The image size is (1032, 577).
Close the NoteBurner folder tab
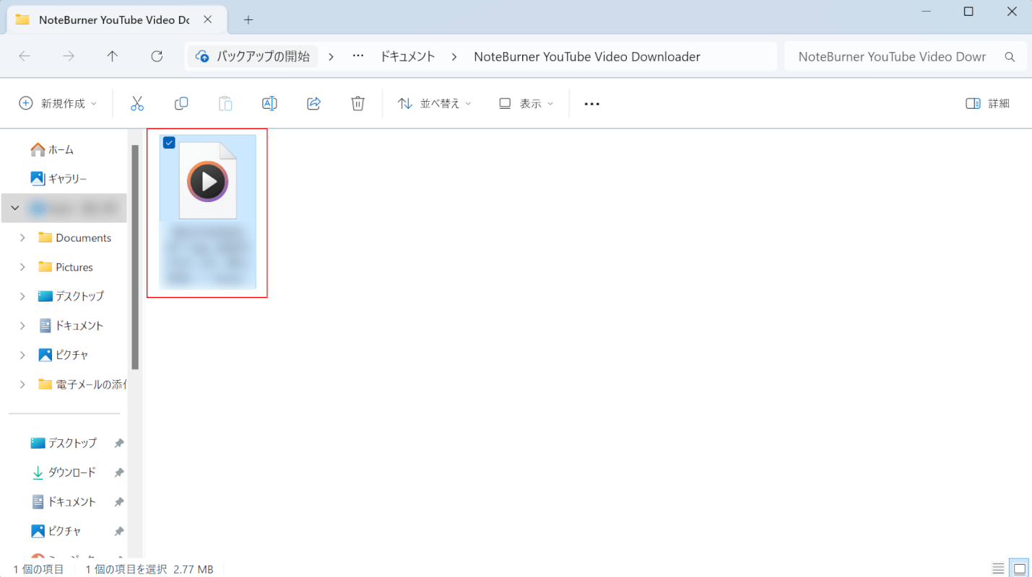(x=208, y=19)
